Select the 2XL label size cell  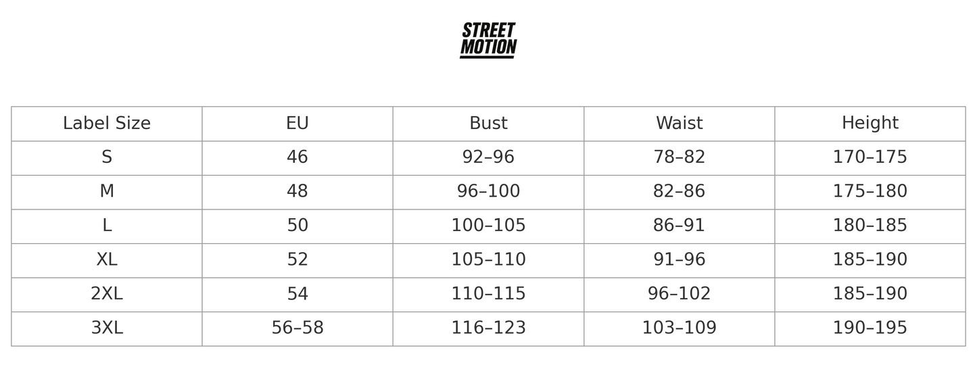(107, 295)
